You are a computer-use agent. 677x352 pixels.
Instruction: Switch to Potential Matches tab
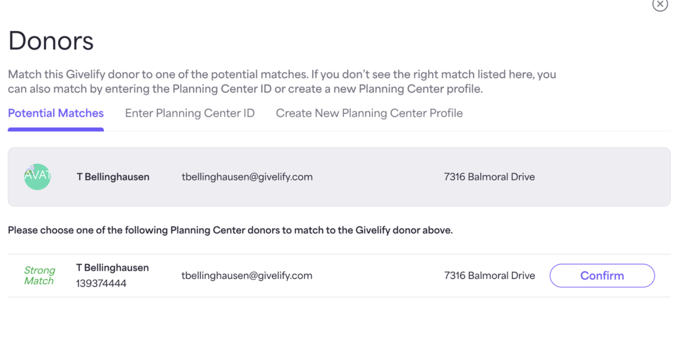point(56,113)
